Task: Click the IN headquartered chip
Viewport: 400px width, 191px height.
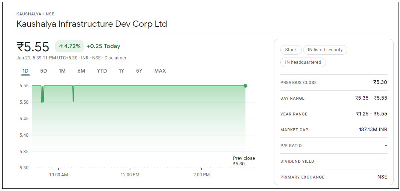Action: (x=303, y=62)
